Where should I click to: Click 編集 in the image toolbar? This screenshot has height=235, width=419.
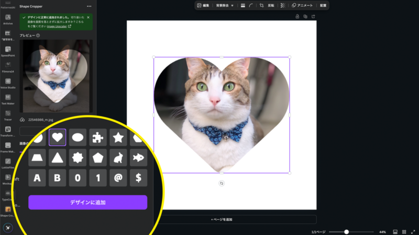tap(203, 5)
